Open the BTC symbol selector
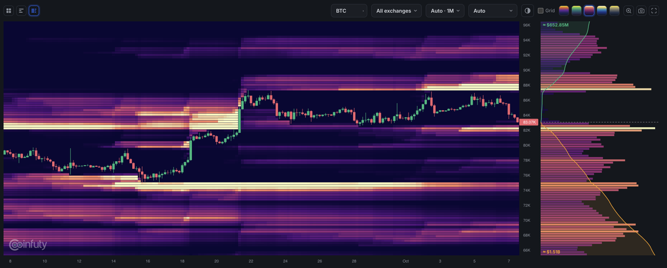The width and height of the screenshot is (667, 268). pyautogui.click(x=349, y=11)
